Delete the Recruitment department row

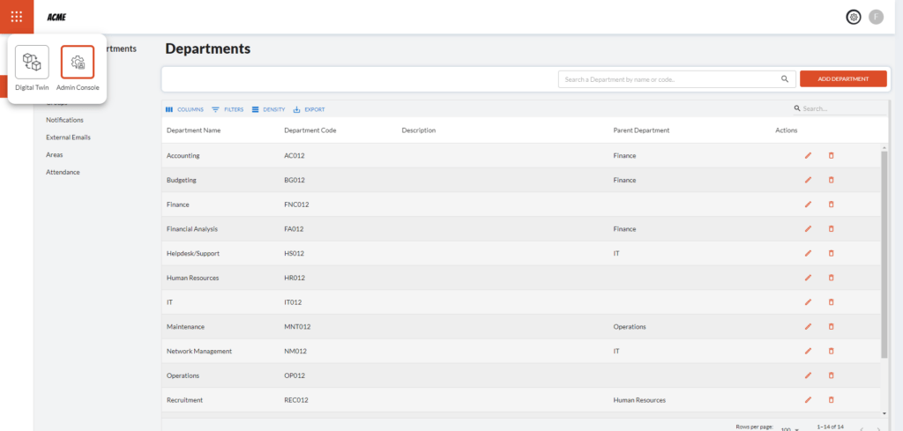[831, 399]
